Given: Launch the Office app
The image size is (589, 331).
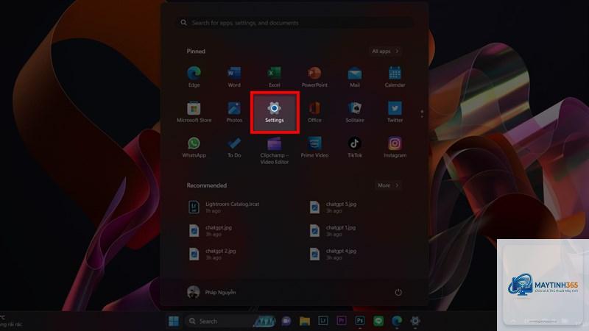Looking at the screenshot, I should tap(314, 112).
